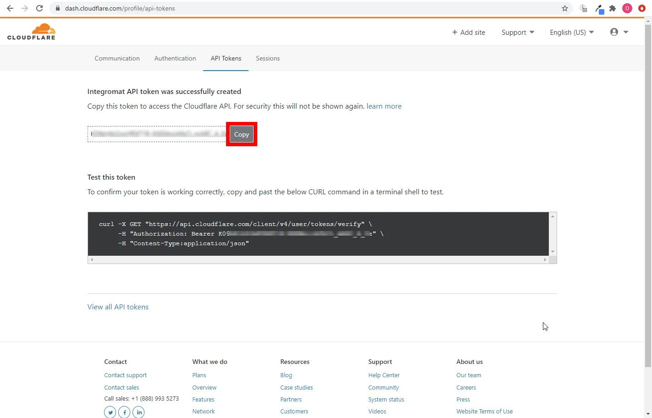Switch to the Communication tab

[x=117, y=58]
